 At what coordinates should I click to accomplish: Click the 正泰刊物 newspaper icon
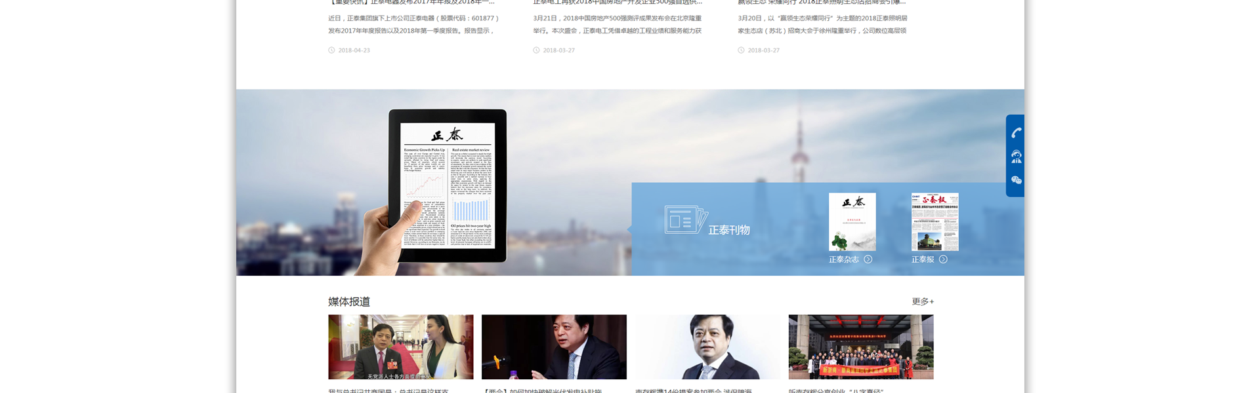pos(686,220)
